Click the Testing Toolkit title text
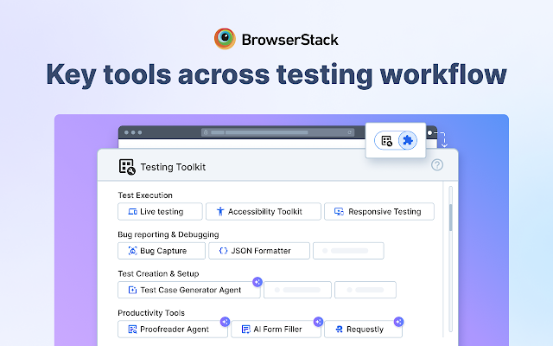Viewport: 553px width, 346px height. [173, 167]
